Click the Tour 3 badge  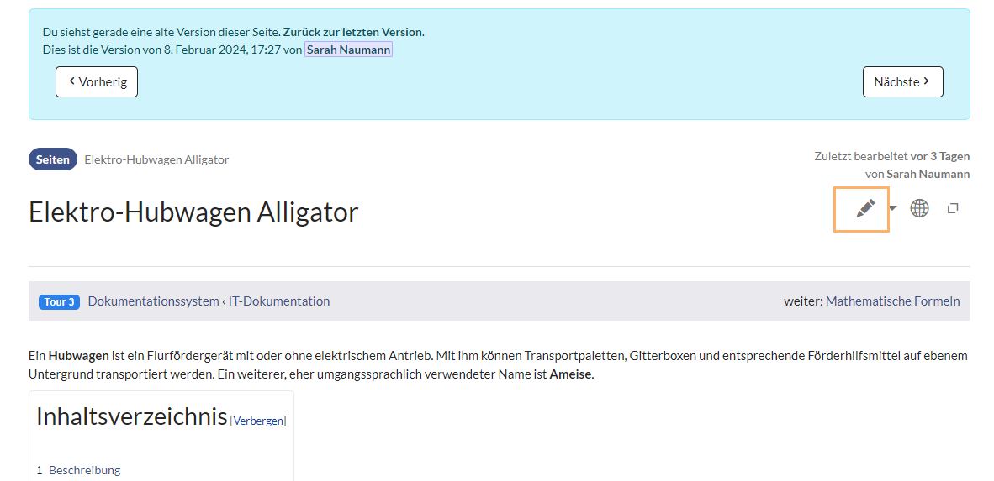[x=60, y=302]
